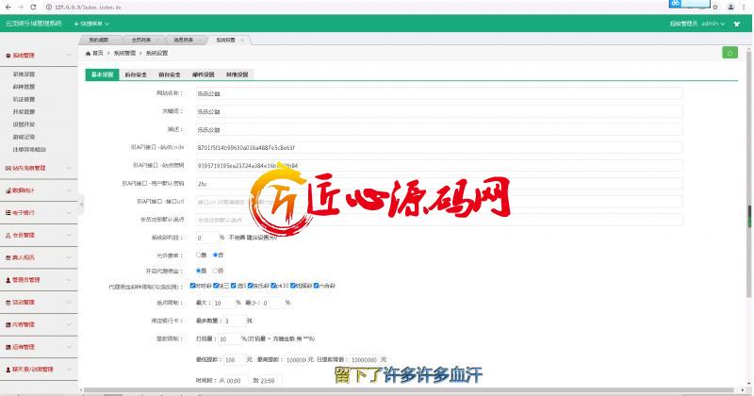Open 彩种管理 in the sidebar submenu

click(x=25, y=87)
